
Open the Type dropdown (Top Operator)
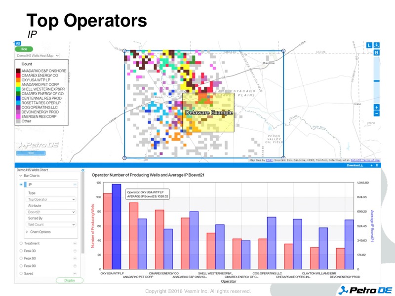click(x=51, y=199)
